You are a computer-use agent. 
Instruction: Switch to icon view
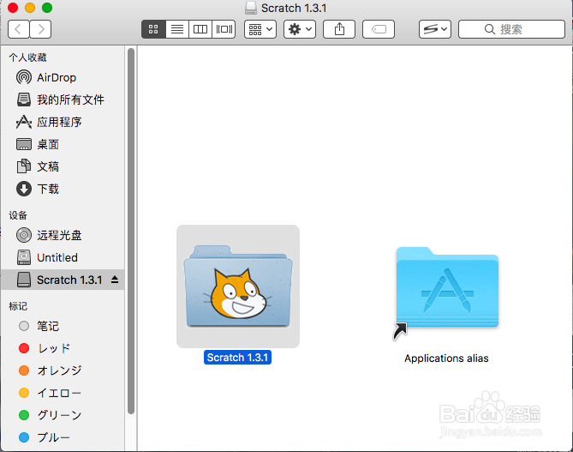[153, 29]
